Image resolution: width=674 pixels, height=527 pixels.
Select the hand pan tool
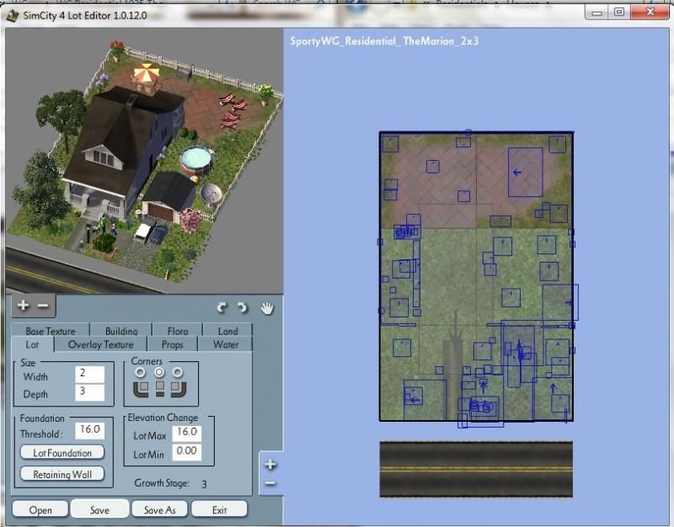[x=267, y=308]
